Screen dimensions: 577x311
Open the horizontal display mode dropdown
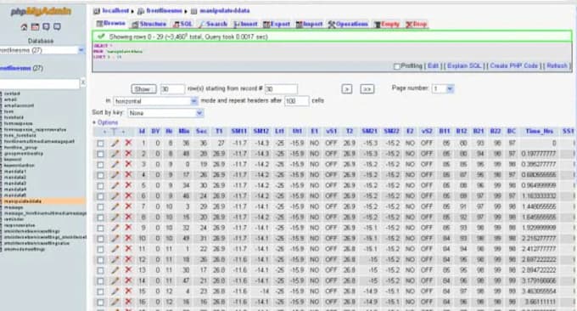(x=155, y=101)
